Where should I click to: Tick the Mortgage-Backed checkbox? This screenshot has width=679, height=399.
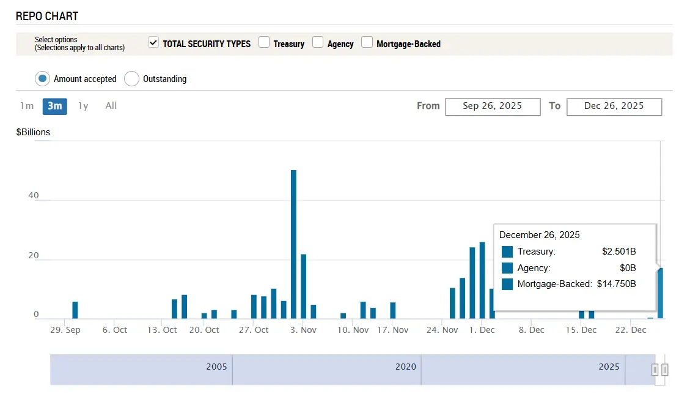click(367, 42)
